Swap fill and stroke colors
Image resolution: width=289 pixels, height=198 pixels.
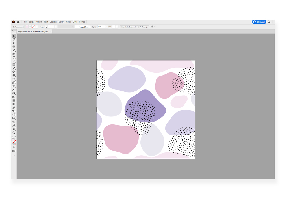(15, 137)
